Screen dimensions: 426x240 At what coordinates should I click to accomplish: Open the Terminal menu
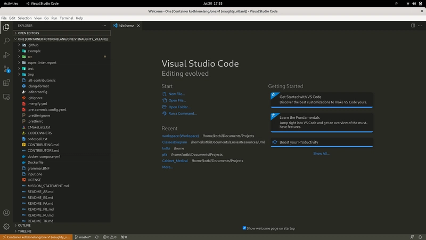(x=66, y=18)
